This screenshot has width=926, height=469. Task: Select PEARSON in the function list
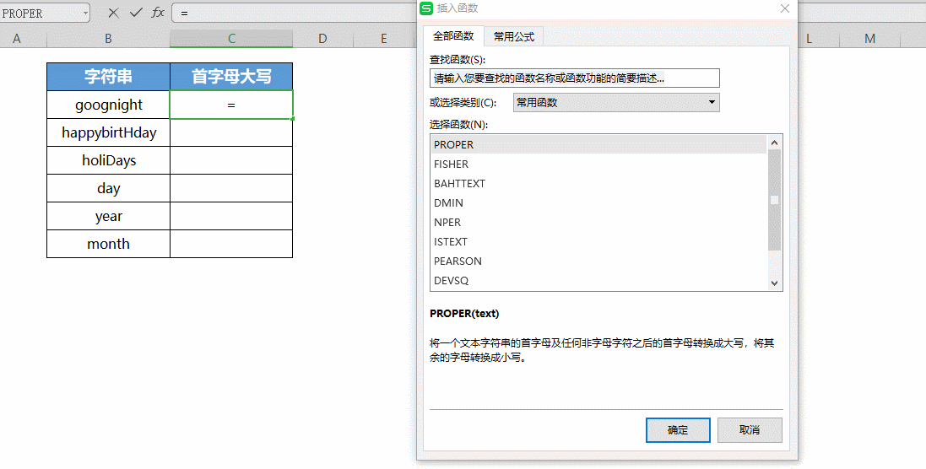pos(598,261)
